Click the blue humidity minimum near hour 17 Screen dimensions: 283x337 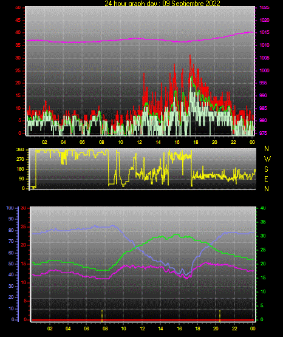coord(186,275)
